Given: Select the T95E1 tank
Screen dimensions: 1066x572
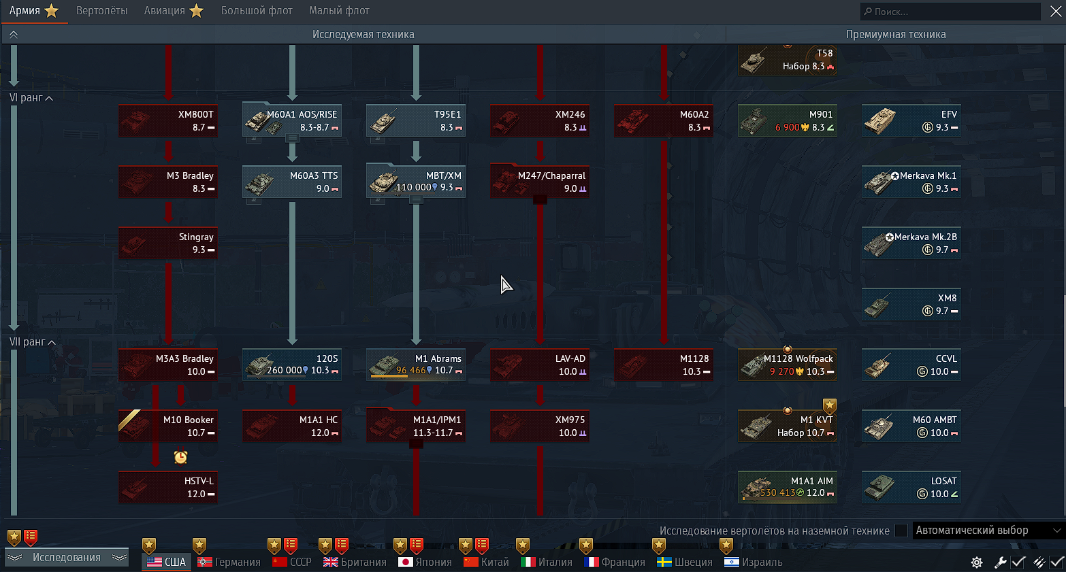Looking at the screenshot, I should click(416, 120).
